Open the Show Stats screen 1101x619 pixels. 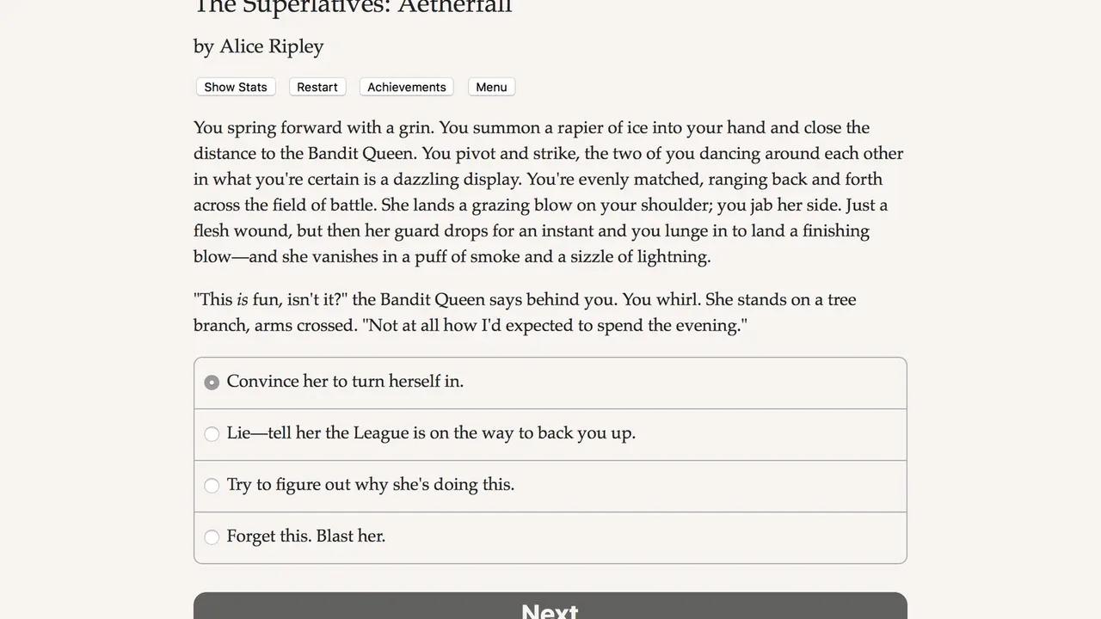tap(236, 87)
